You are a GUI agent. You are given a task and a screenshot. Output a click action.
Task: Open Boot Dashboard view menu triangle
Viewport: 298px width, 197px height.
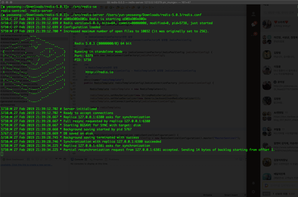[56, 159]
